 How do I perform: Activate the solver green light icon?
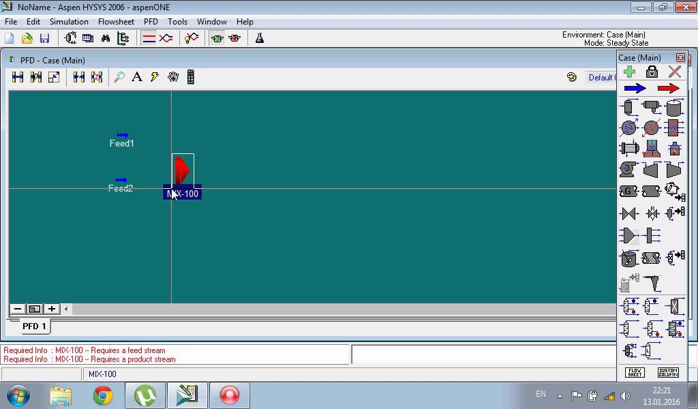click(x=217, y=38)
